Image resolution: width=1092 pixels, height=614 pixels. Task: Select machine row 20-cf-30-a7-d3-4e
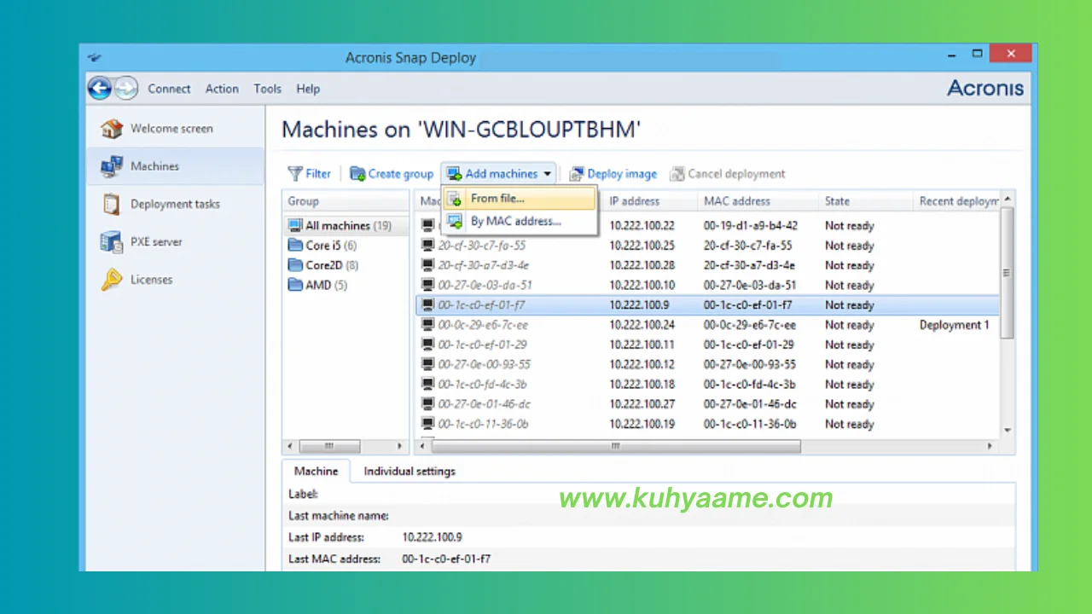pyautogui.click(x=707, y=265)
